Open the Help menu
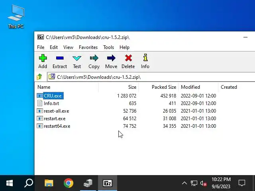 [124, 47]
